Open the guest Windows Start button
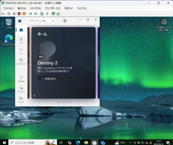The height and width of the screenshot is (145, 173). [4, 143]
